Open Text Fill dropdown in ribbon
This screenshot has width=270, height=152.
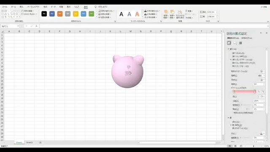coord(152,11)
